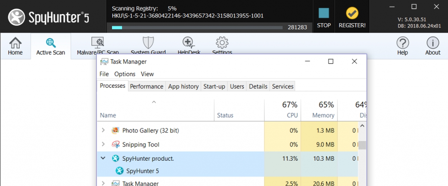448x186 pixels.
Task: Select the Photo Gallery process icon
Action: point(115,131)
